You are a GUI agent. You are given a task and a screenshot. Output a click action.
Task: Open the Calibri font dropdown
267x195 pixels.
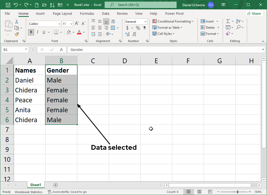click(x=59, y=24)
